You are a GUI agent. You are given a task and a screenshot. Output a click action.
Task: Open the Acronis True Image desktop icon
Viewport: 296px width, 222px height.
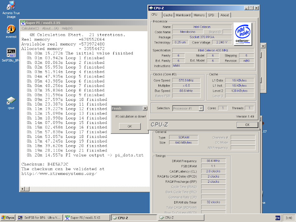point(11,6)
